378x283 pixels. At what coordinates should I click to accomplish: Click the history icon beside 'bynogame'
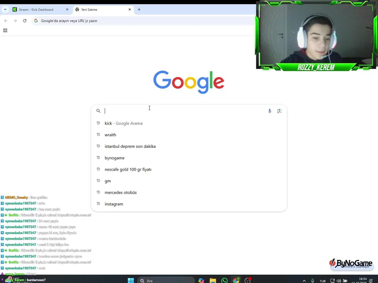point(98,158)
